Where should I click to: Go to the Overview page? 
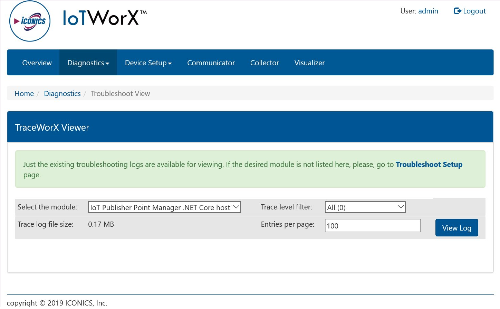point(37,63)
